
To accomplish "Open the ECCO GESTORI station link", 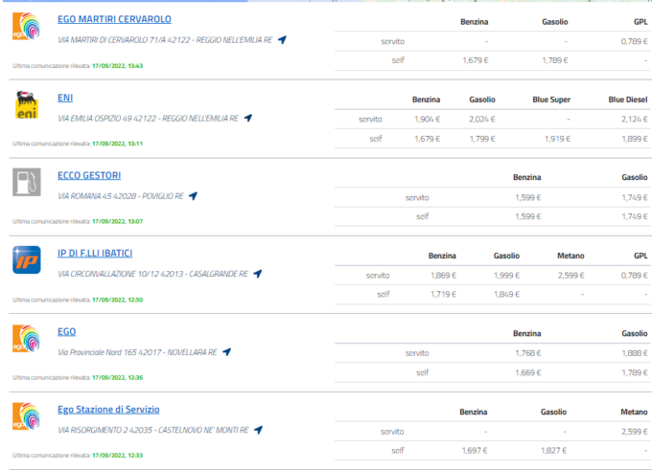I will [89, 175].
